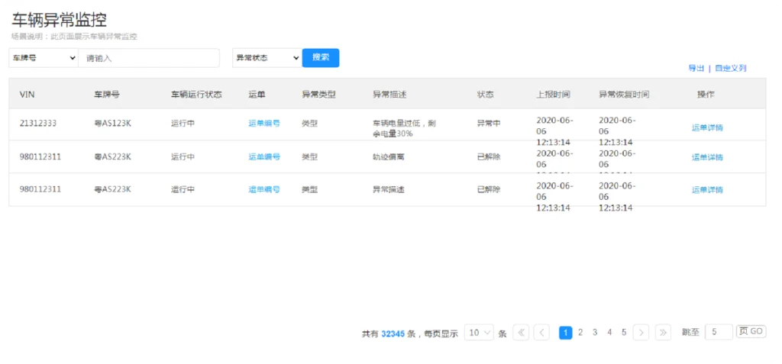The height and width of the screenshot is (364, 782).
Task: Jump to last page using double-right arrow
Action: (663, 333)
